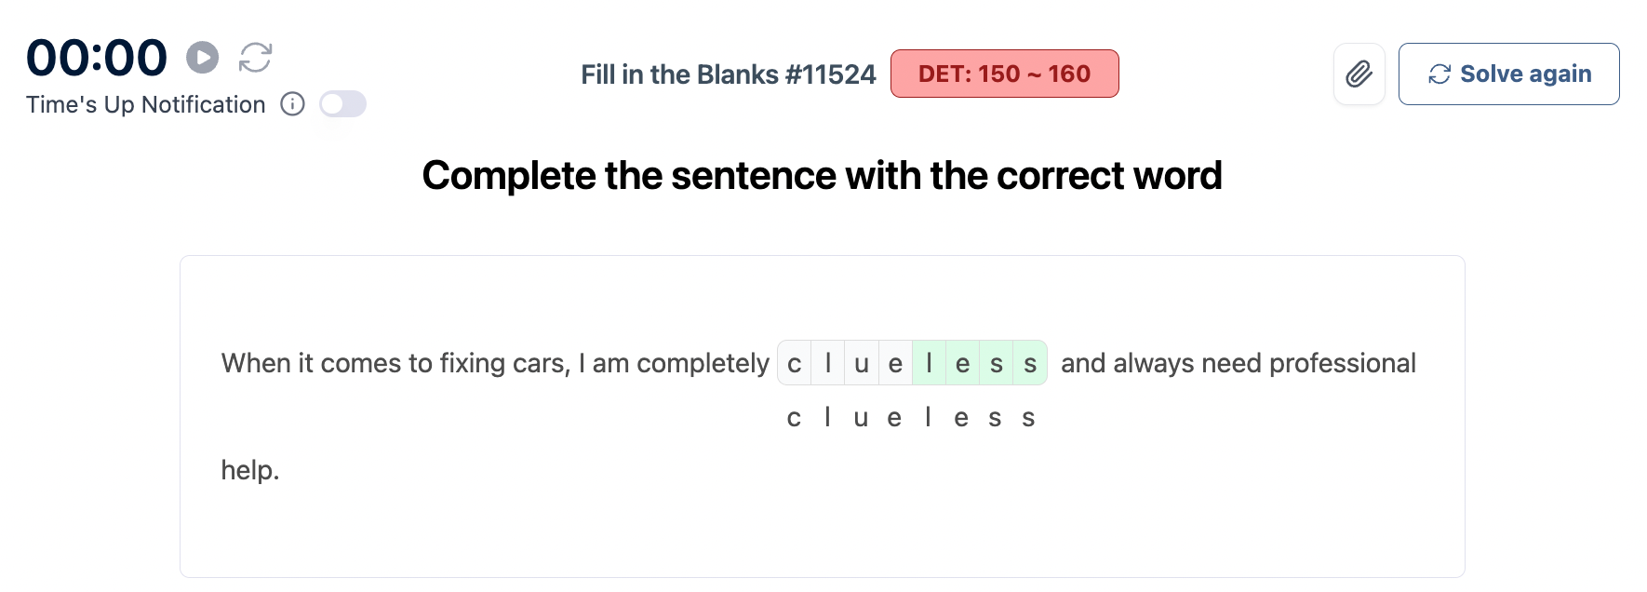This screenshot has height=592, width=1647.
Task: Open the paperclip attachment icon
Action: pos(1359,74)
